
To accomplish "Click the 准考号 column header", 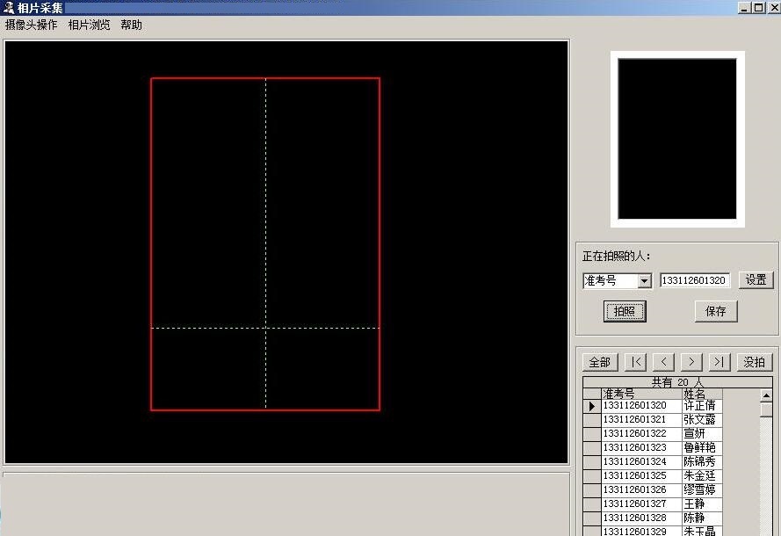I will [641, 394].
